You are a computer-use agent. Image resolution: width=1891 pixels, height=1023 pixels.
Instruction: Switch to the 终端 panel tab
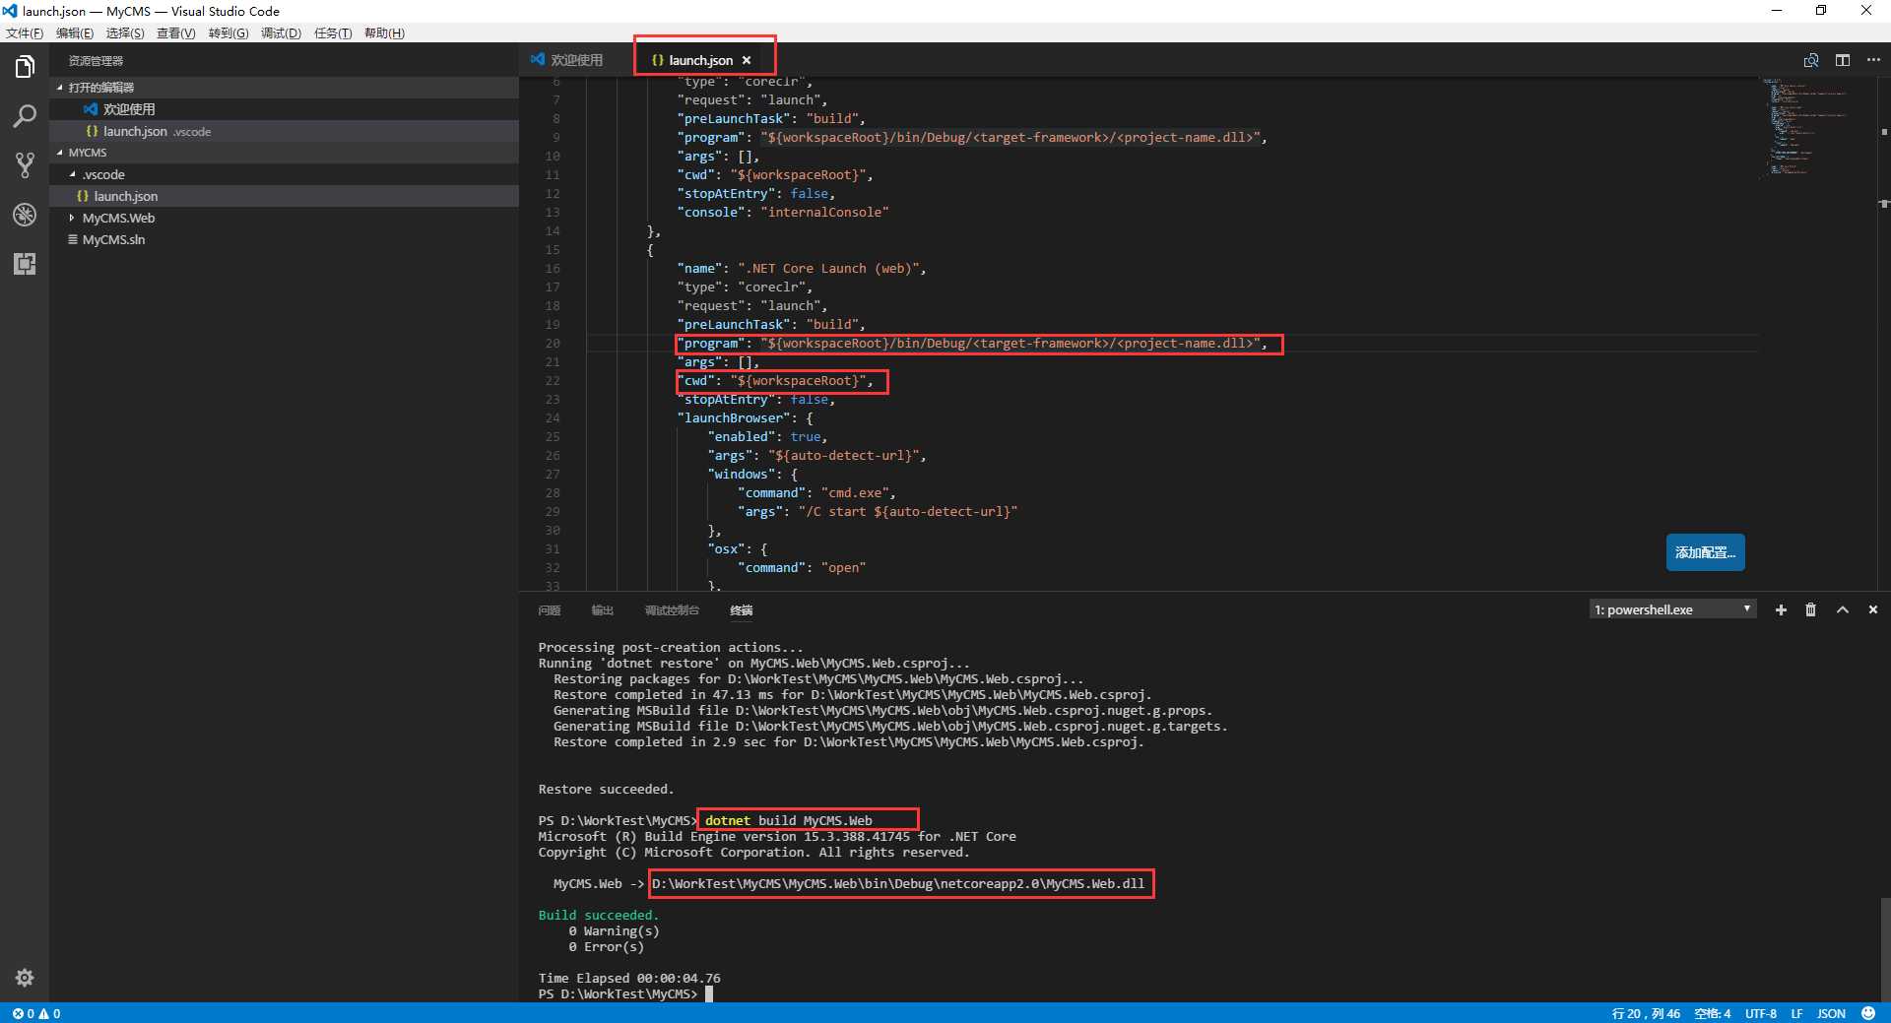741,610
